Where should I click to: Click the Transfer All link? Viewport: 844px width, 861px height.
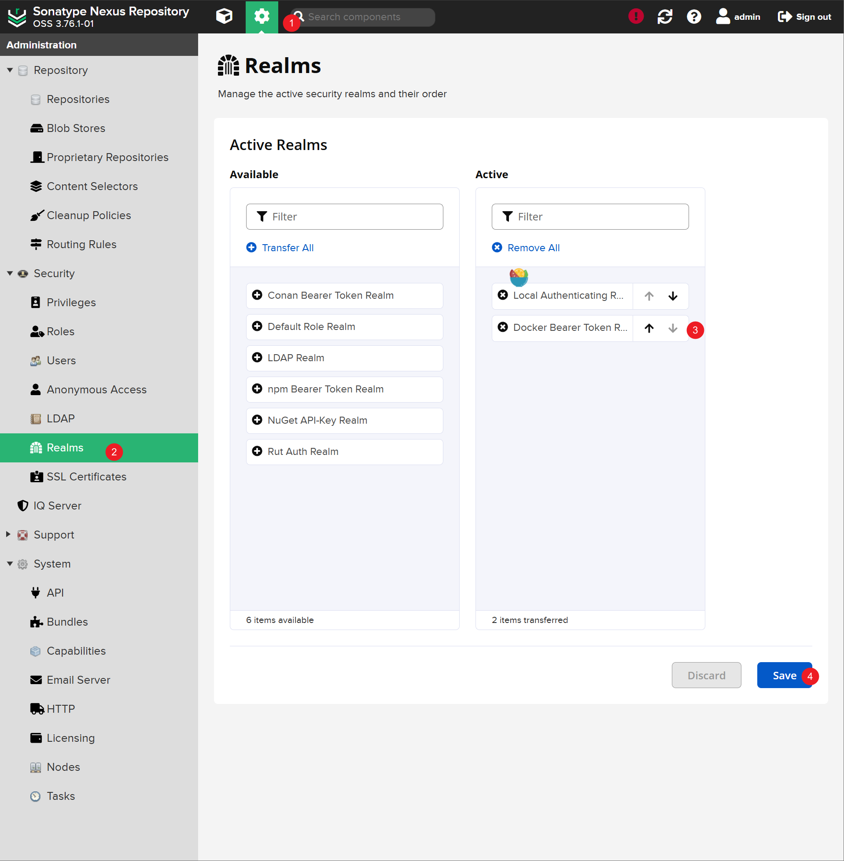pos(280,248)
